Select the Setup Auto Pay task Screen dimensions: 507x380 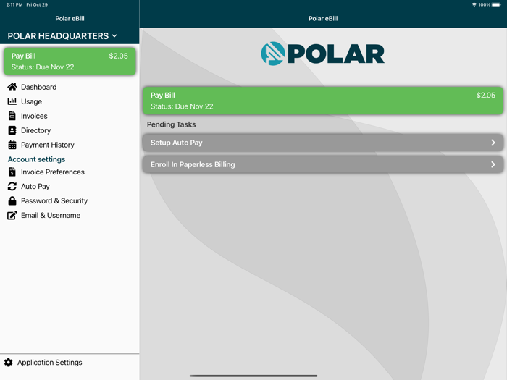[x=323, y=143]
